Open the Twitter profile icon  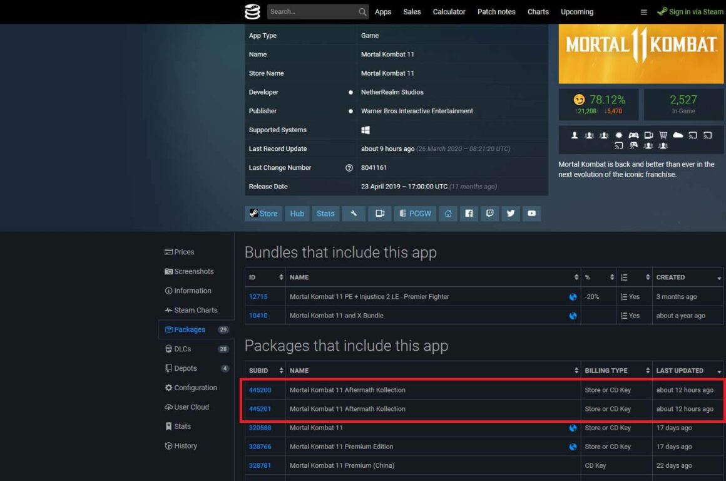511,214
